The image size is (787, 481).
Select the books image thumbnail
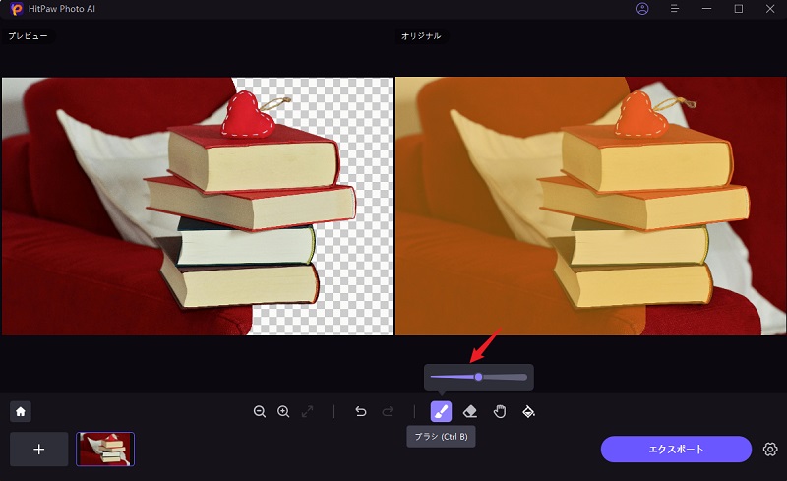tap(105, 449)
